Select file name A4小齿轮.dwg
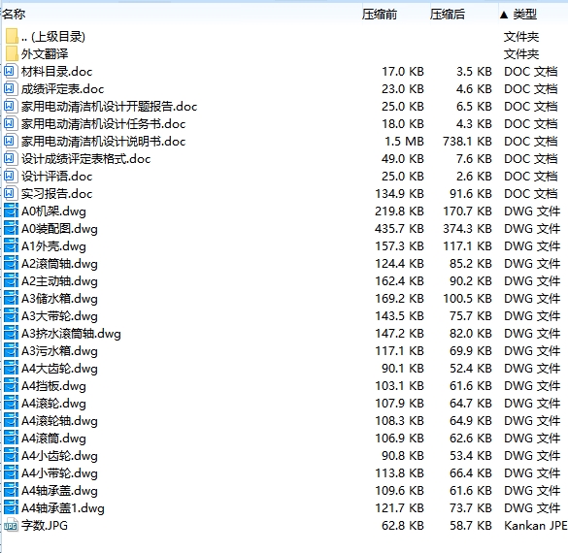 pyautogui.click(x=59, y=455)
